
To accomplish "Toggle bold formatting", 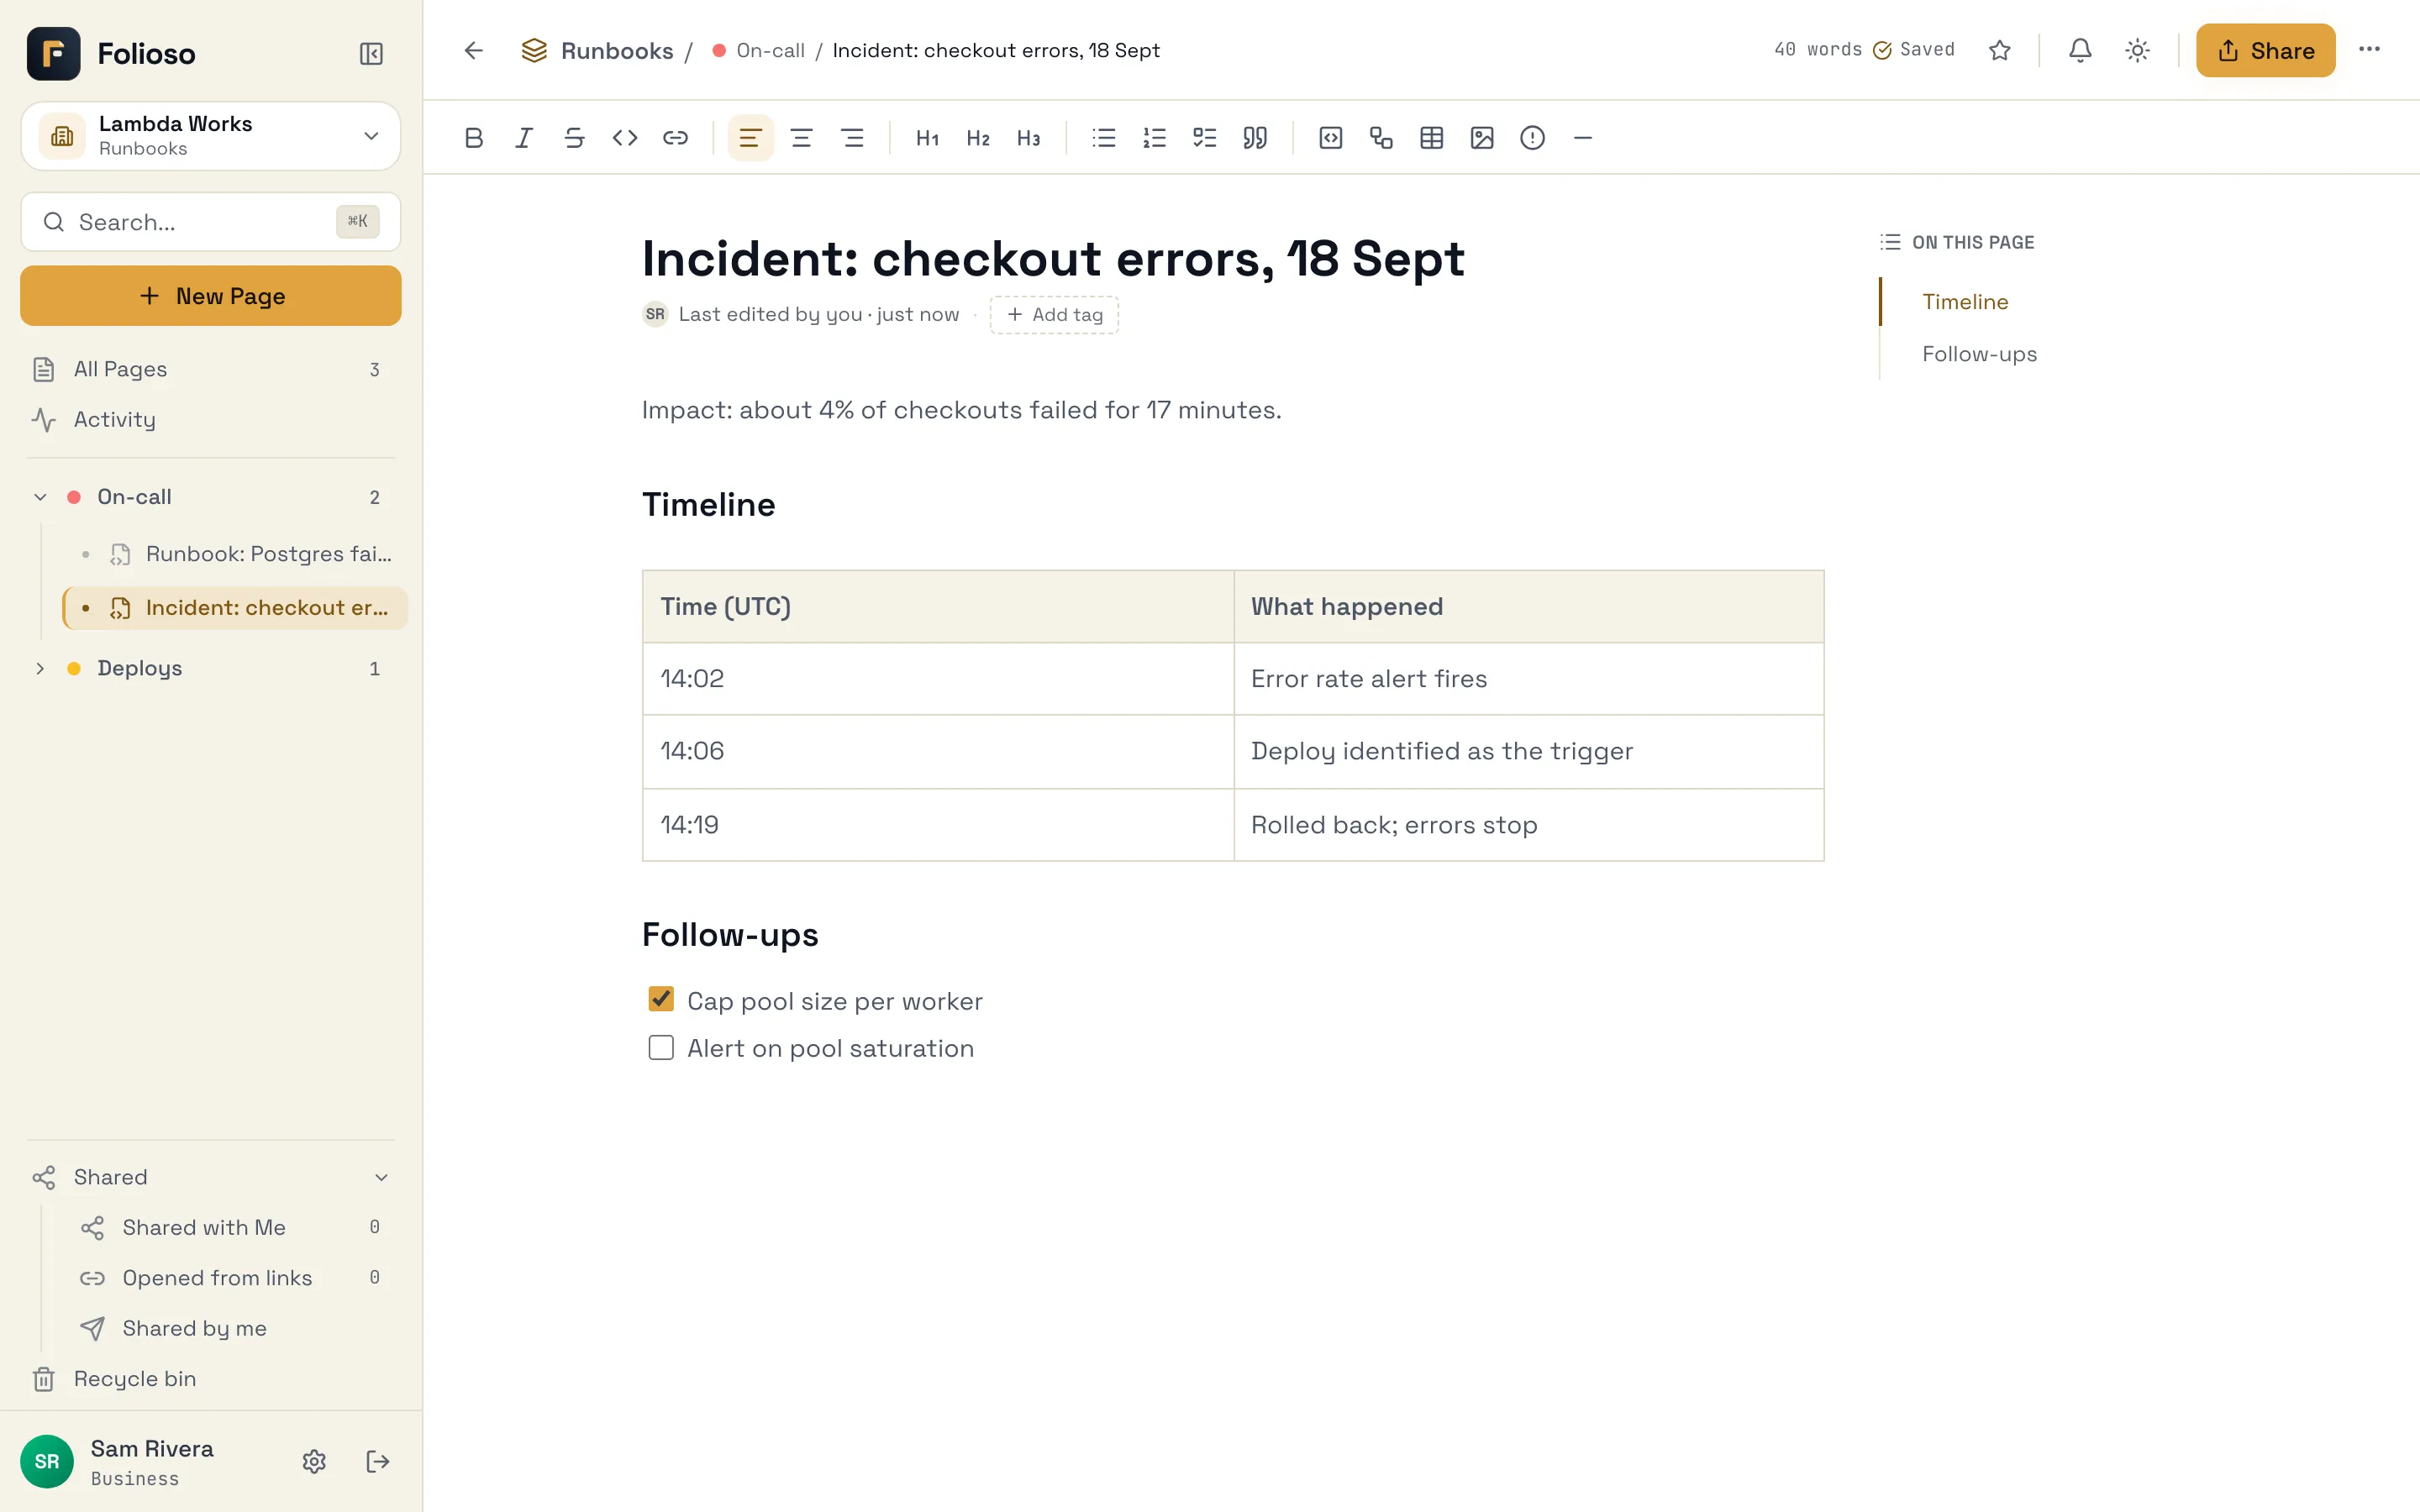I will tap(474, 138).
